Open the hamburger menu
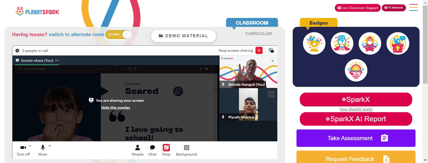This screenshot has height=163, width=428. click(x=413, y=7)
